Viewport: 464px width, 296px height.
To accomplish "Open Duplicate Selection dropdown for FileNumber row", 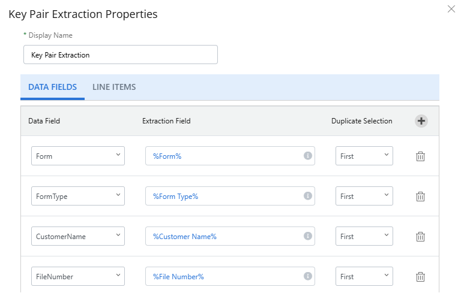I will click(364, 276).
